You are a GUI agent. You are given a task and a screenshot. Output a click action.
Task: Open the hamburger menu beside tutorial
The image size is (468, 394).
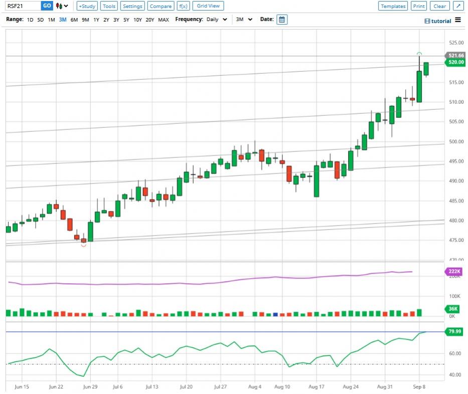(x=457, y=20)
